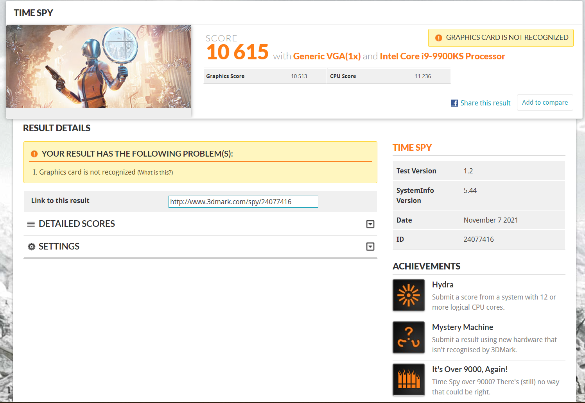The image size is (585, 403).
Task: Click the SCORE label above 10 615
Action: (x=221, y=38)
